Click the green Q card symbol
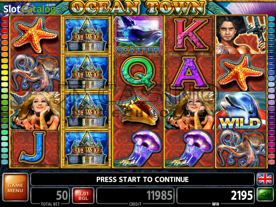Image resolution: width=276 pixels, height=207 pixels. [138, 73]
